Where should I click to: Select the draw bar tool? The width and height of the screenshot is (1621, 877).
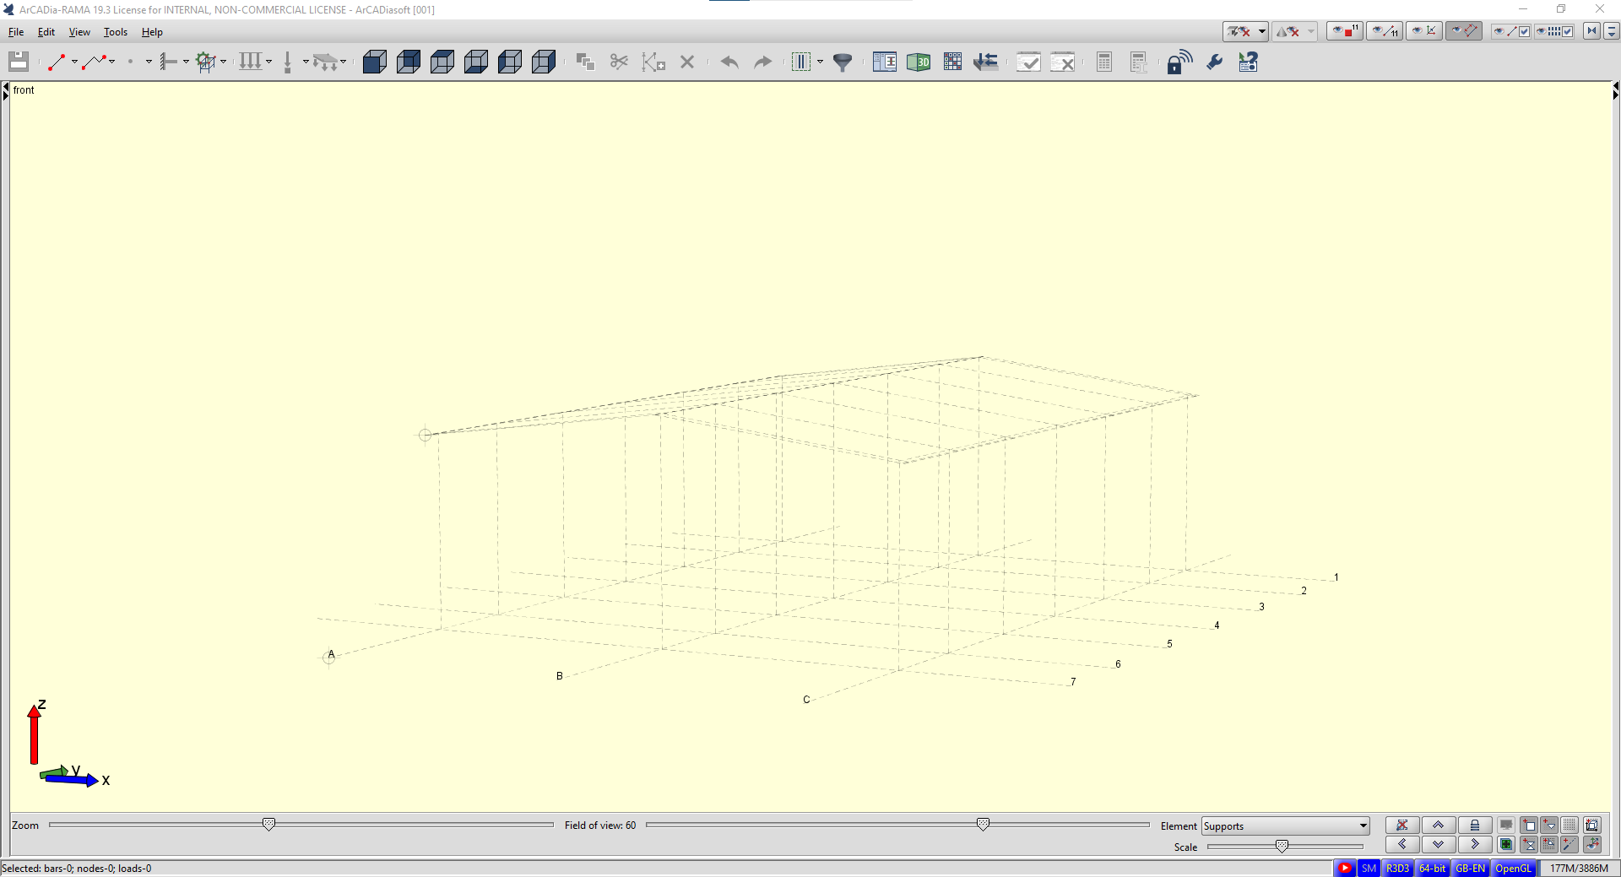tap(57, 62)
